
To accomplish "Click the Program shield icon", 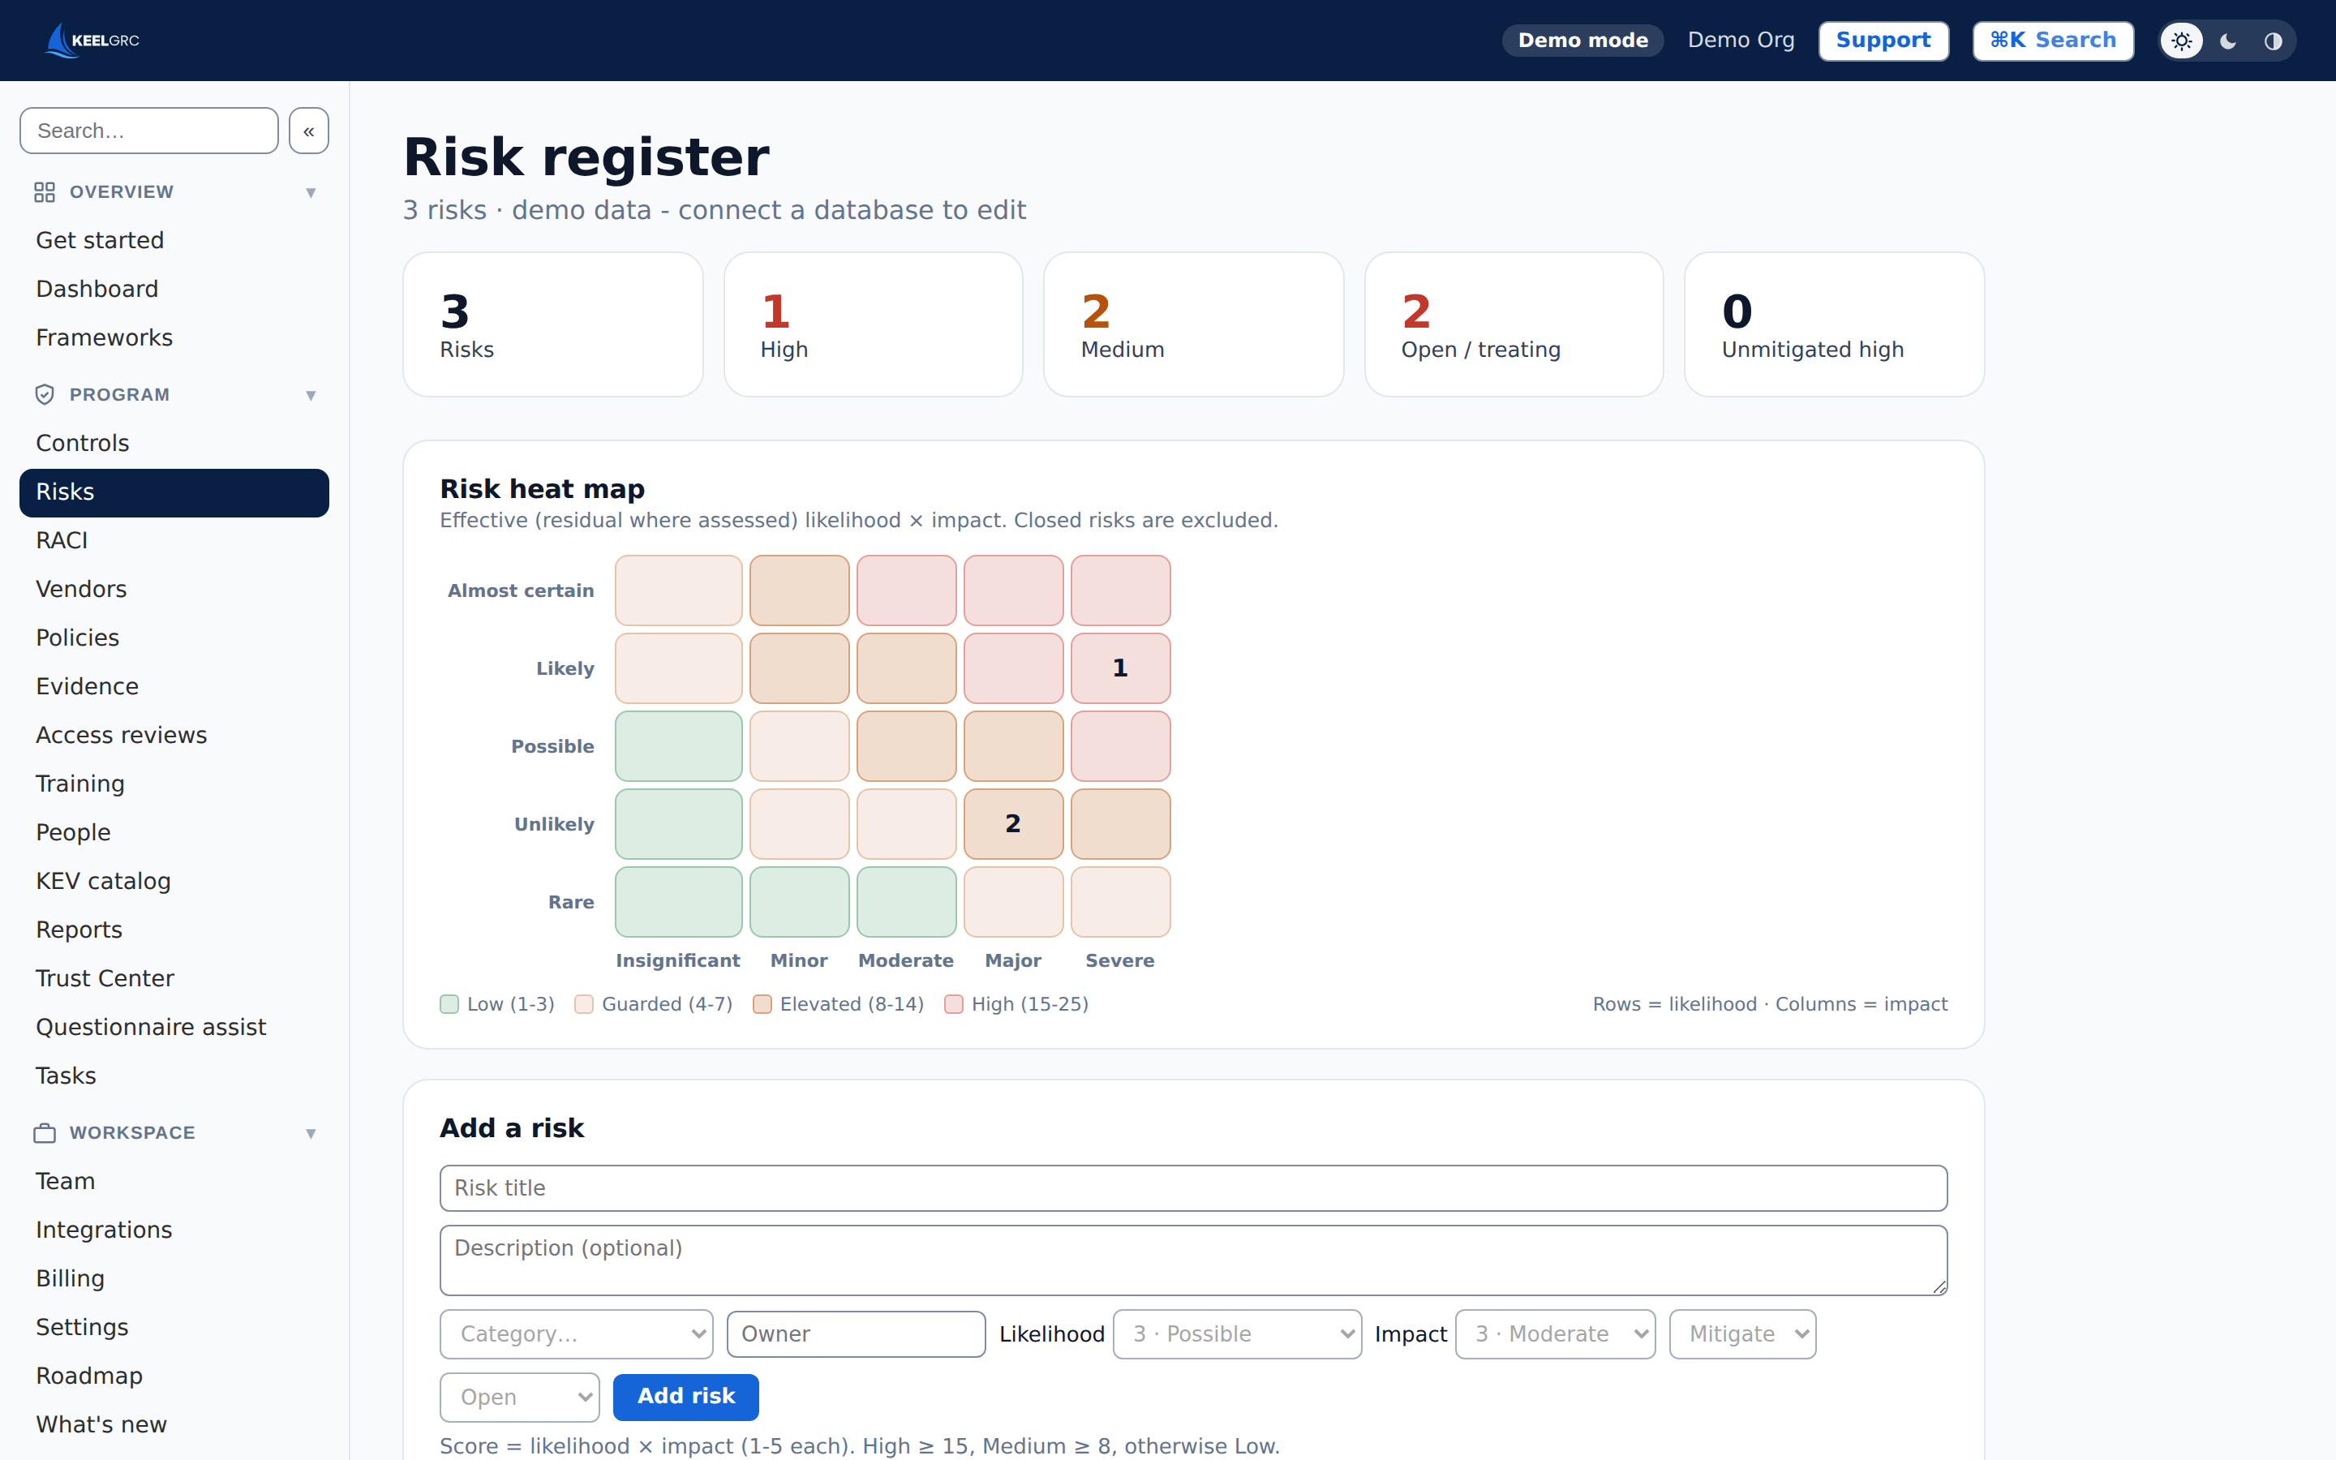I will 45,395.
